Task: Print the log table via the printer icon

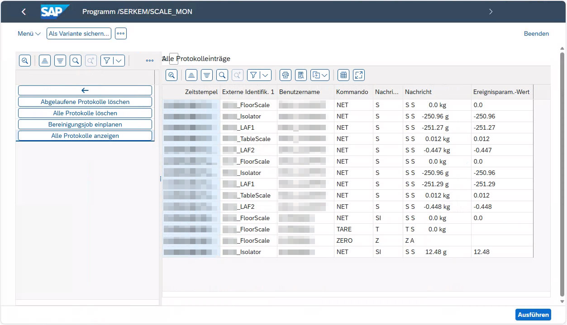Action: click(285, 75)
